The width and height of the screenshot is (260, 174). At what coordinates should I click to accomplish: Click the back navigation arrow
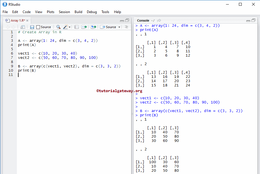(x=7, y=27)
